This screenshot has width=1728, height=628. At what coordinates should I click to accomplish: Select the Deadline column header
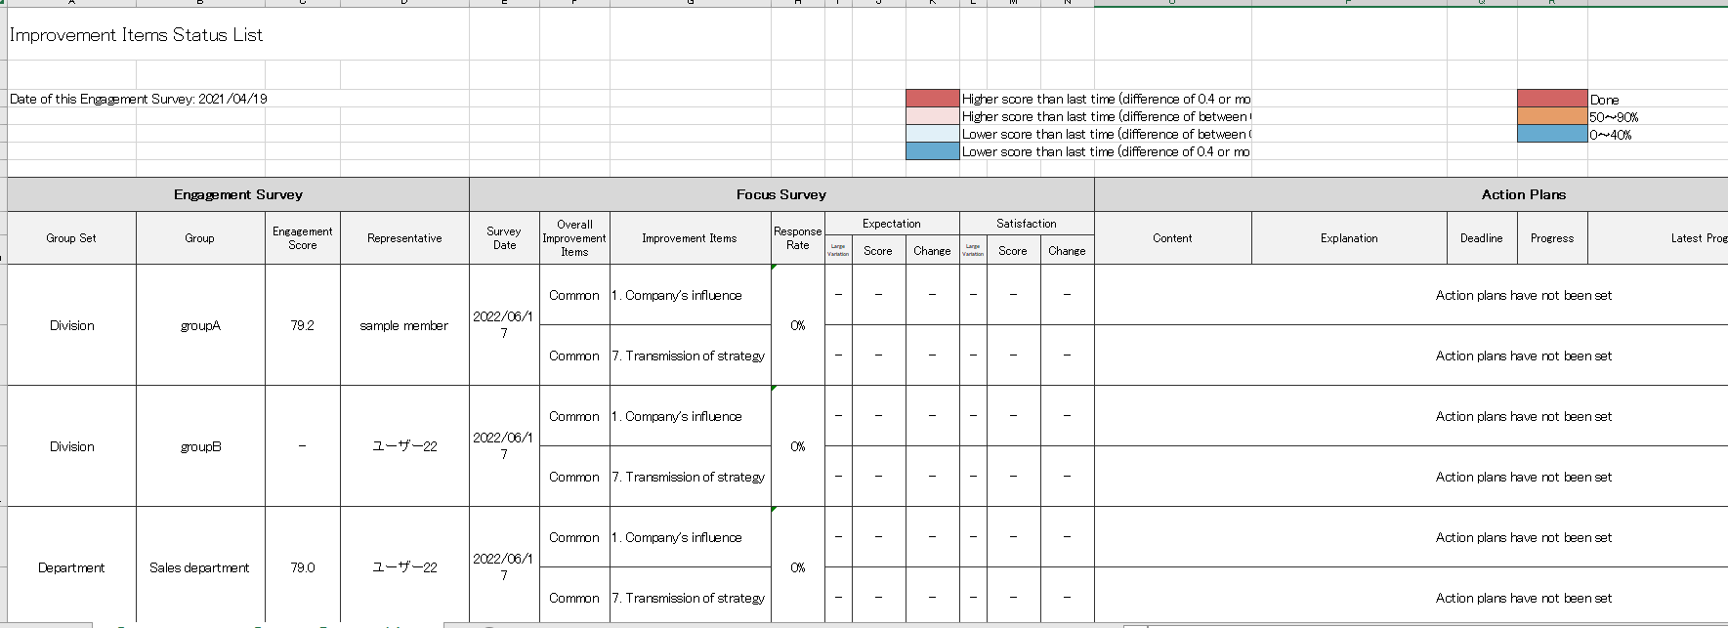tap(1481, 238)
